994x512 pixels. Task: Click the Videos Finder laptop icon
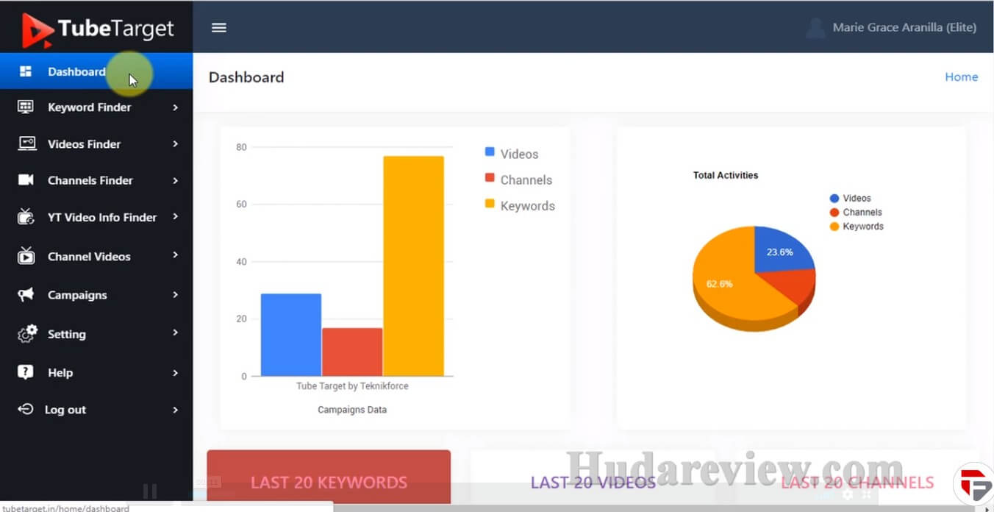click(x=27, y=143)
